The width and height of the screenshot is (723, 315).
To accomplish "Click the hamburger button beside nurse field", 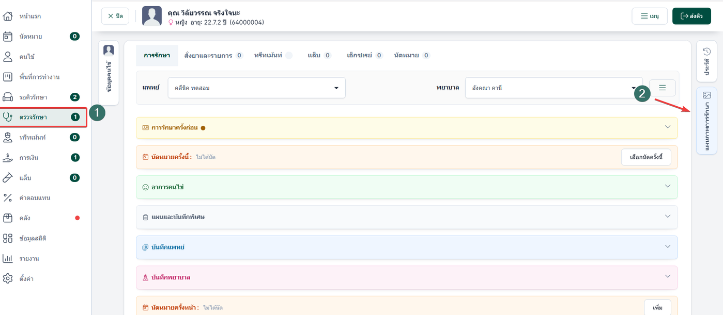I will [662, 88].
